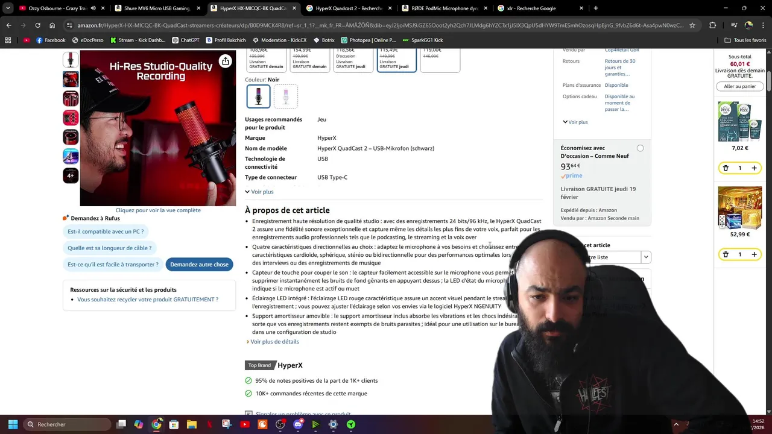This screenshot has height=434, width=772.
Task: Increase quantity of 52,99 € cart item
Action: pos(754,254)
